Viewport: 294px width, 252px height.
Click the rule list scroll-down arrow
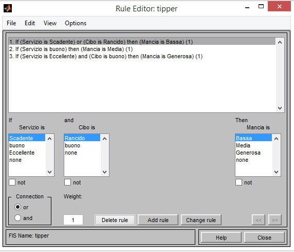280,108
